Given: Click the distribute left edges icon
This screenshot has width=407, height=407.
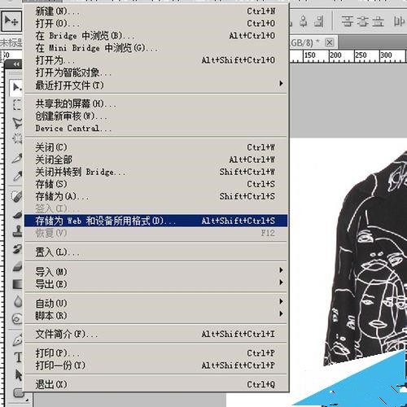Looking at the screenshot, I should (x=399, y=21).
